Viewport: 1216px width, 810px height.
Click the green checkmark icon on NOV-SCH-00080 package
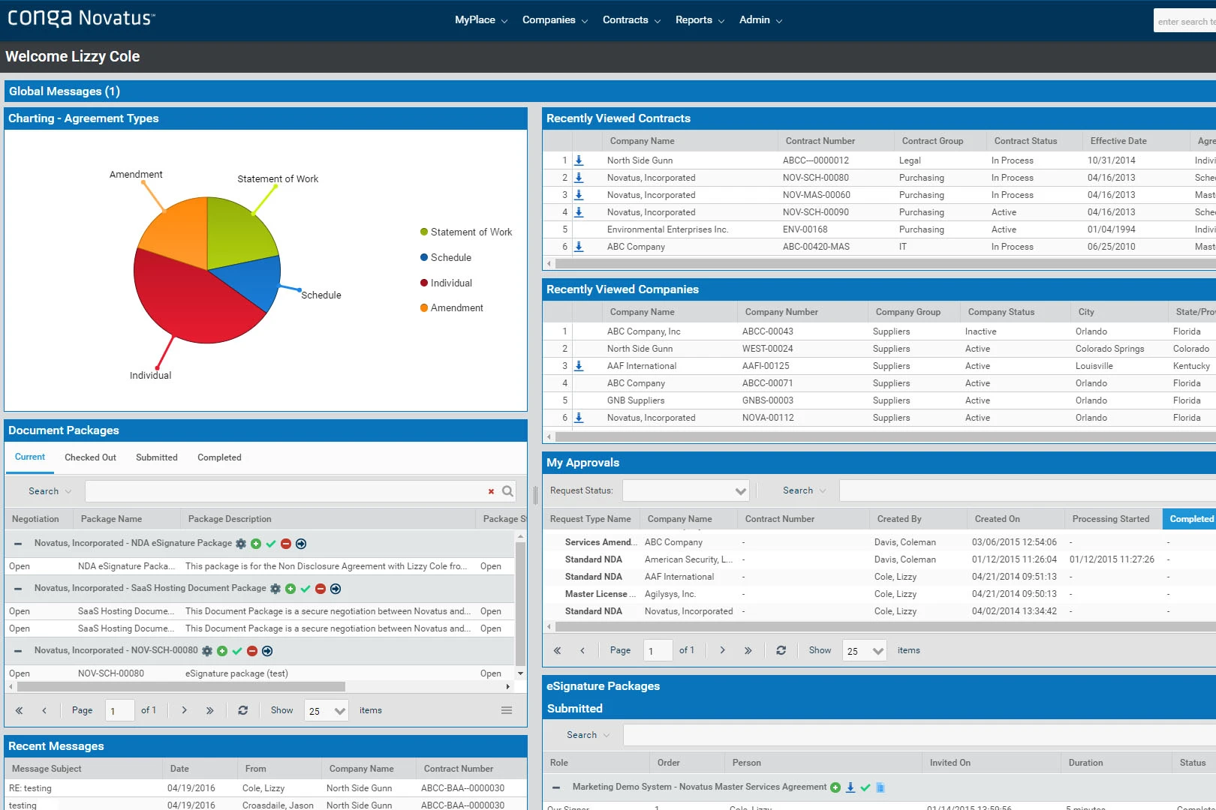coord(237,651)
